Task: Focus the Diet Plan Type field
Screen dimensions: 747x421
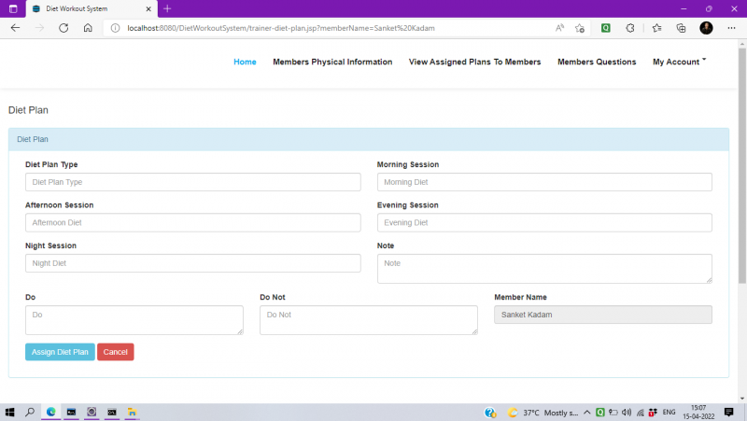Action: coord(193,182)
